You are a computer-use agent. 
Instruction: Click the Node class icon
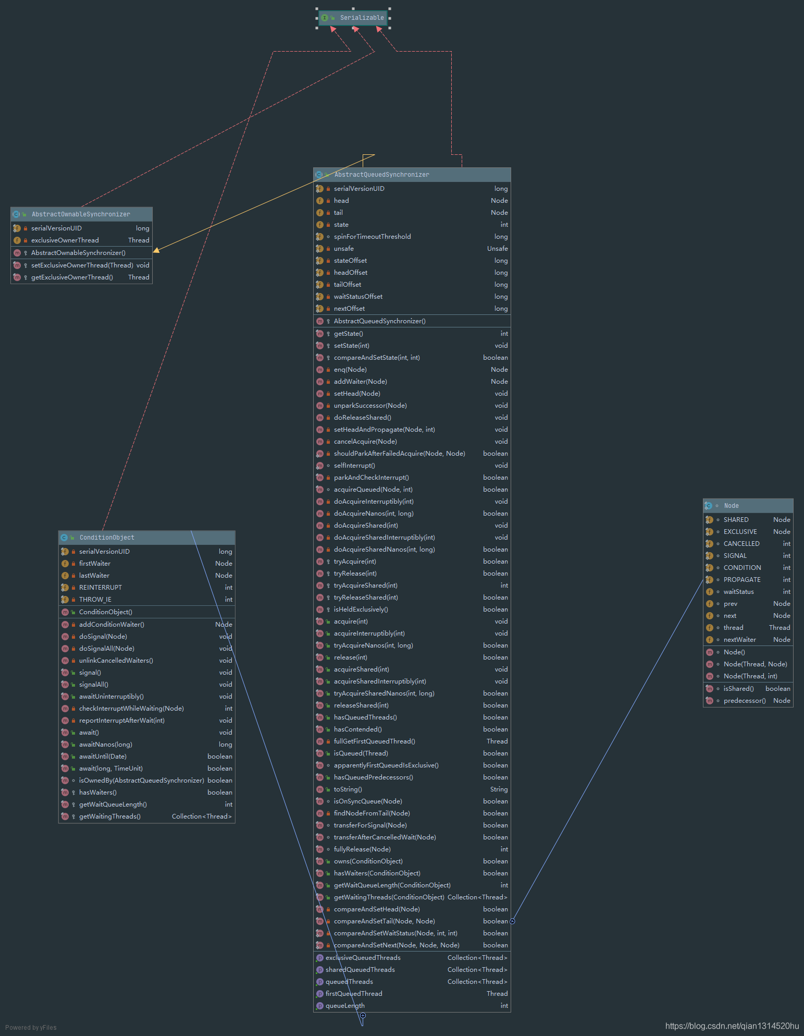709,506
